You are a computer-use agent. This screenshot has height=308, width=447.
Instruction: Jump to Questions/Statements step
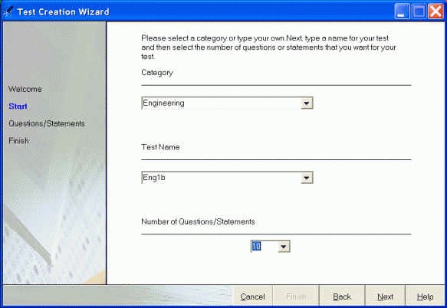point(47,123)
